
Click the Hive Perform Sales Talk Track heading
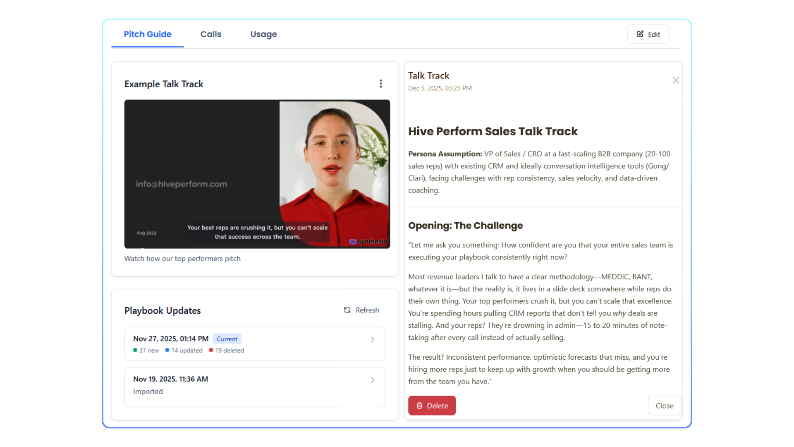493,131
